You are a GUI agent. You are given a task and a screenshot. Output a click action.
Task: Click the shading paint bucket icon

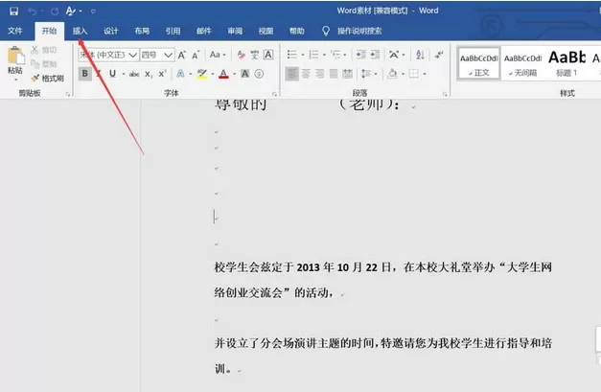pyautogui.click(x=392, y=74)
